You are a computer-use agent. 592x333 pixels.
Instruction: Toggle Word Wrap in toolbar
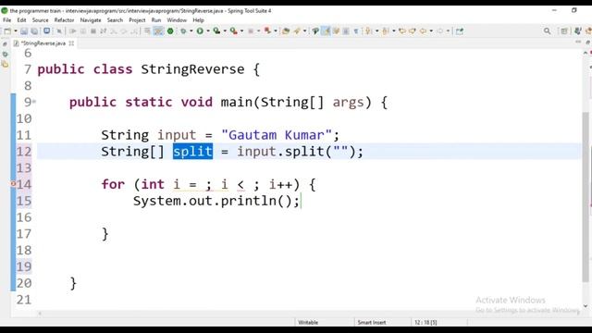coord(336,31)
